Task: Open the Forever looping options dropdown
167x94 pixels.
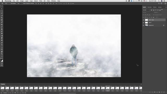Action: coord(6,93)
